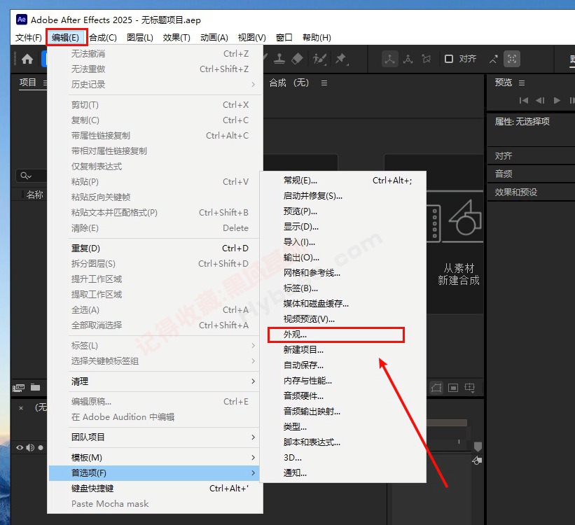Image resolution: width=575 pixels, height=525 pixels.
Task: Open 预览(P)... preferences
Action: click(x=343, y=211)
